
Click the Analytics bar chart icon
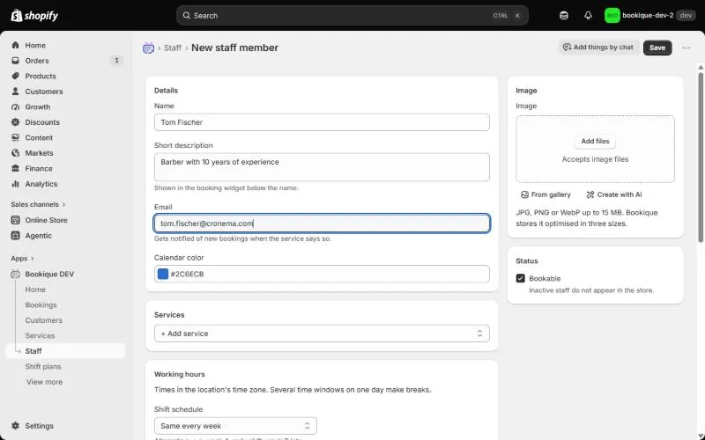[x=16, y=184]
